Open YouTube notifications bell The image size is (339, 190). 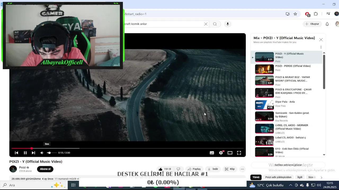[327, 24]
